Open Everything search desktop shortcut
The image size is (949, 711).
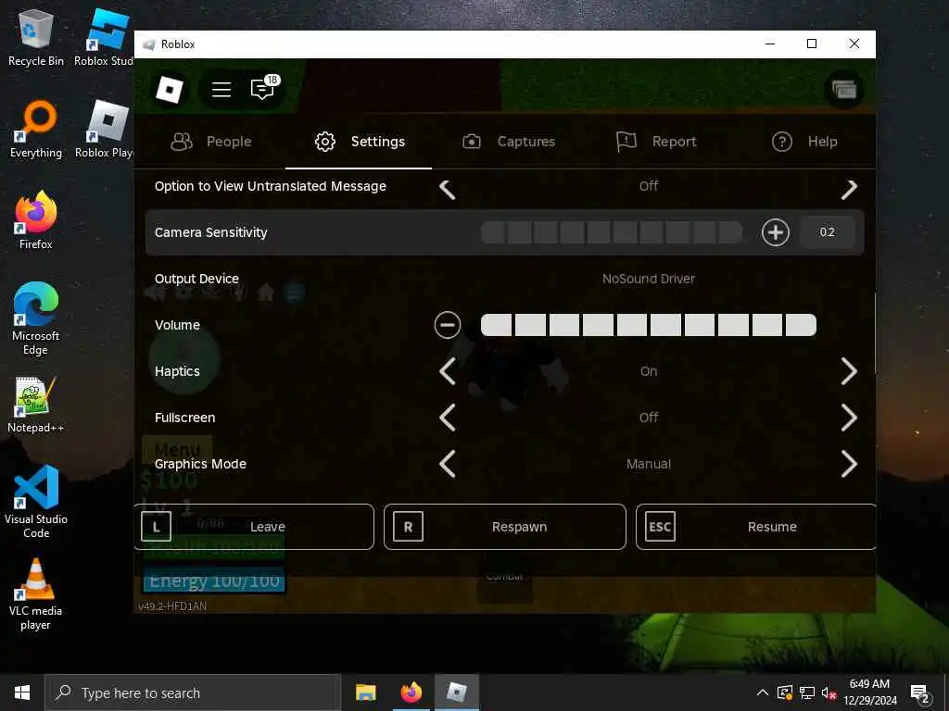36,130
